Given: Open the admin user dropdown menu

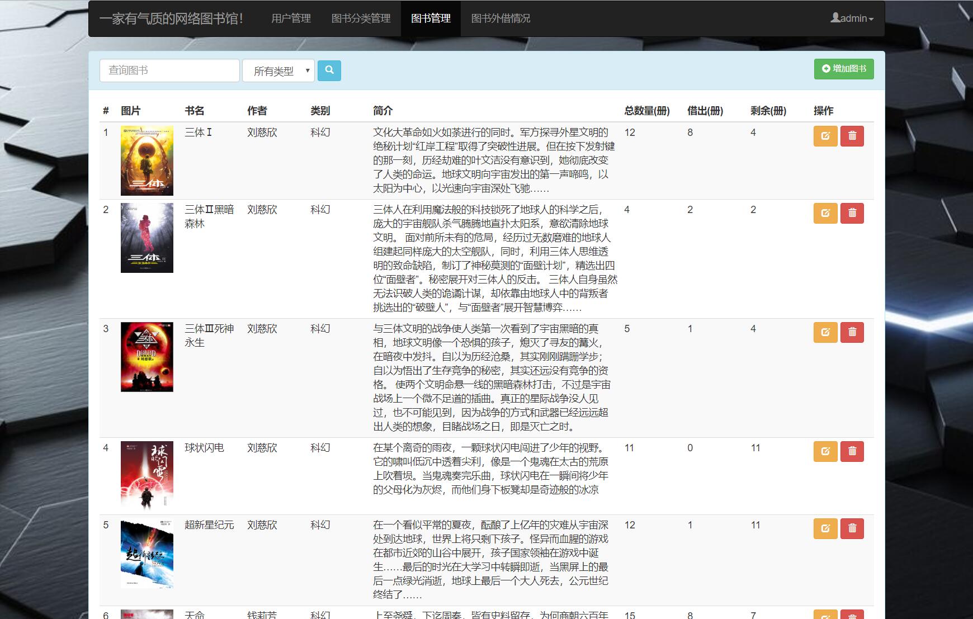Looking at the screenshot, I should click(852, 18).
